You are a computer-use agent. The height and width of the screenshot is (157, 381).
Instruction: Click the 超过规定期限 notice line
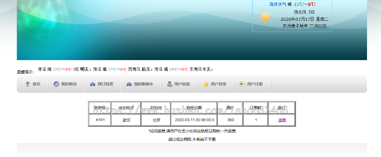(x=192, y=140)
